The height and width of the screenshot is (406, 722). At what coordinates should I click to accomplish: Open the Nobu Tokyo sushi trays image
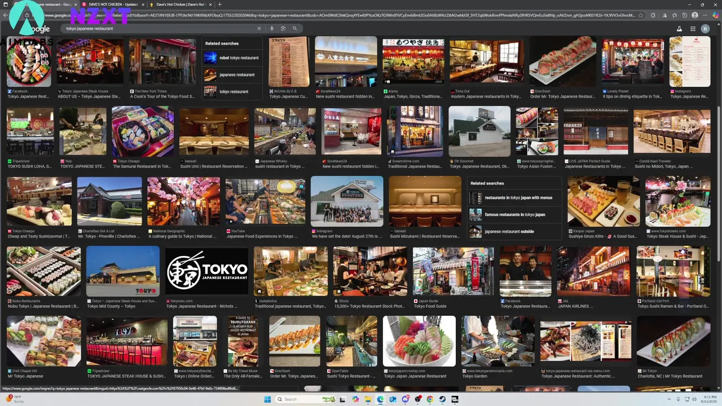[x=43, y=271]
